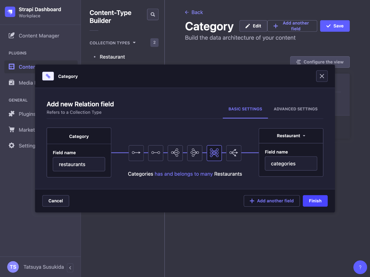Select Restaurant in collection types list

point(112,57)
